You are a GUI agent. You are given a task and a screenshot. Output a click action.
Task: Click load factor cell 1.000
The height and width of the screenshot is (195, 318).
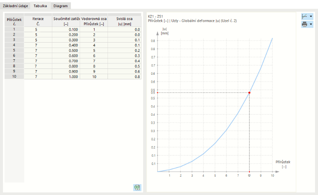click(x=66, y=77)
